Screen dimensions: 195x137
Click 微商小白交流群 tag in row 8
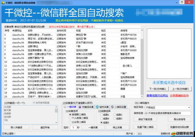coord(84,54)
